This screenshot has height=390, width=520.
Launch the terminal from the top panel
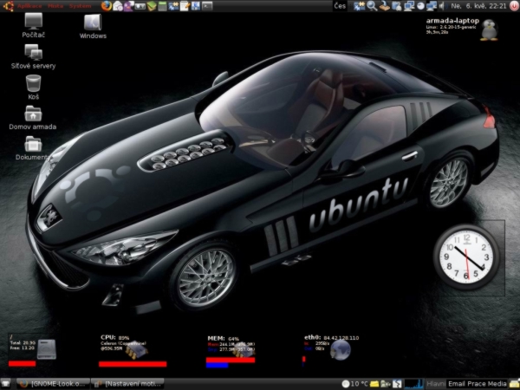coord(207,6)
